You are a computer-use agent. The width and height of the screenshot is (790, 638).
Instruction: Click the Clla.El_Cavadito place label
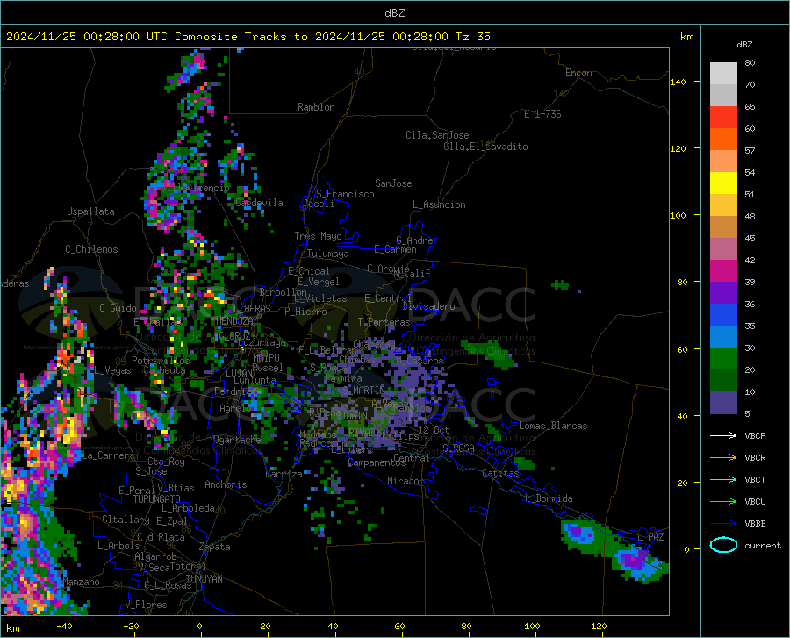tap(485, 147)
